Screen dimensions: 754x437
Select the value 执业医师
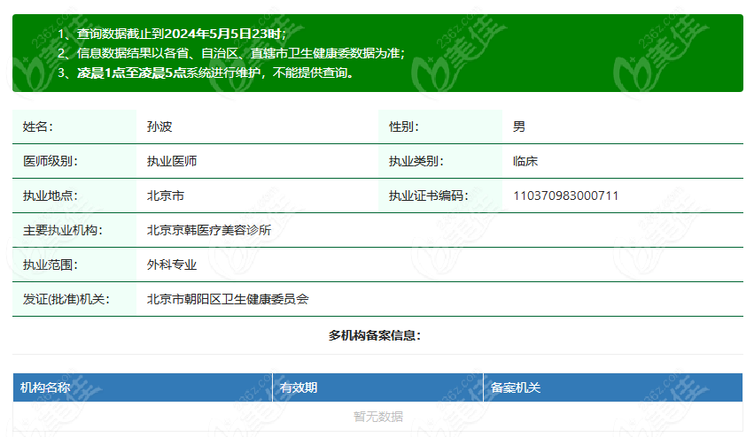(x=172, y=161)
